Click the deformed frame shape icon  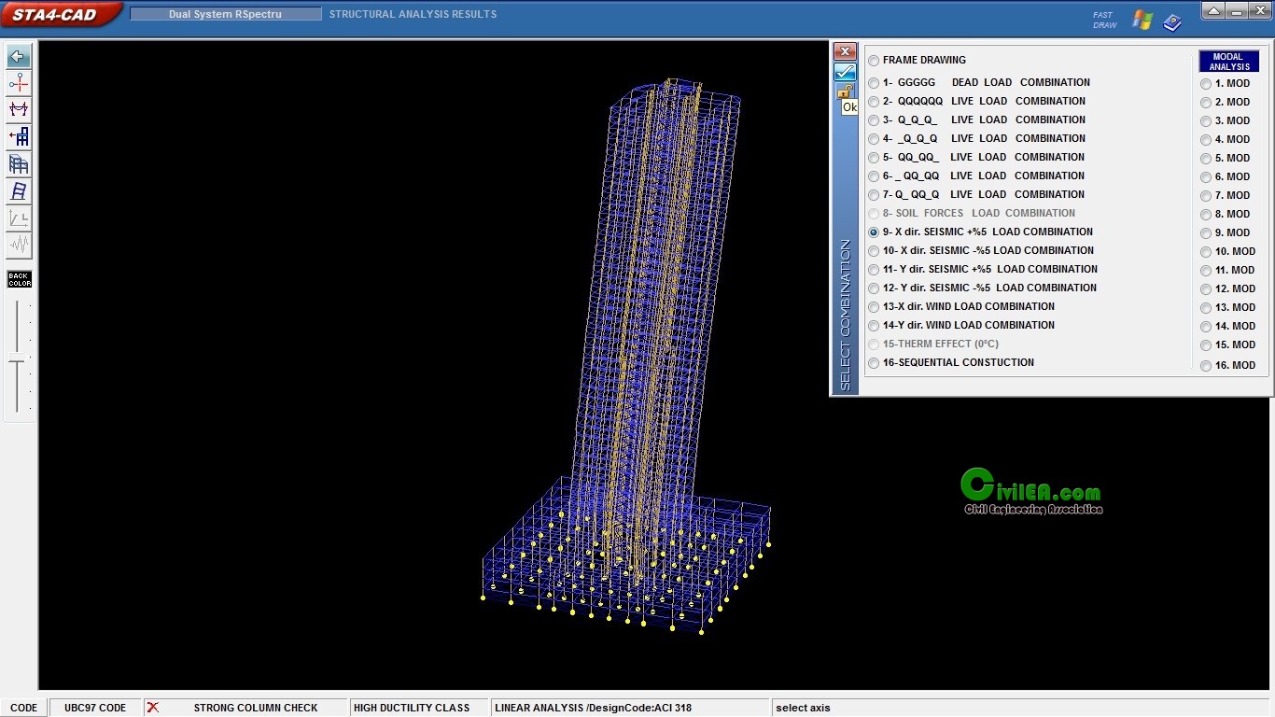pyautogui.click(x=19, y=191)
